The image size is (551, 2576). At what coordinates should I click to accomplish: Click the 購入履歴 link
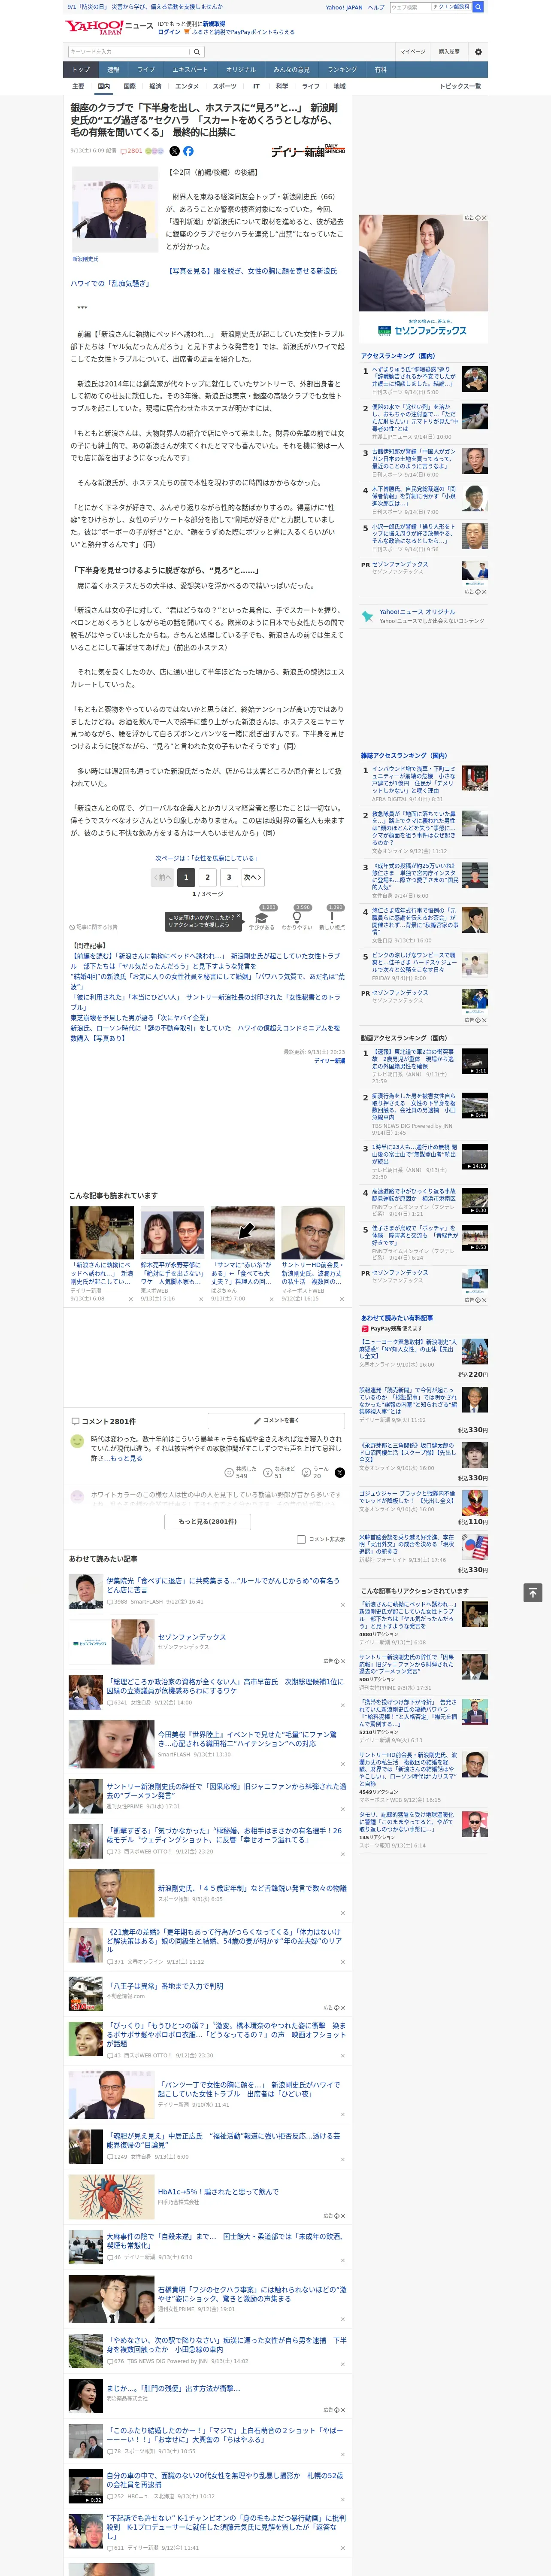449,52
